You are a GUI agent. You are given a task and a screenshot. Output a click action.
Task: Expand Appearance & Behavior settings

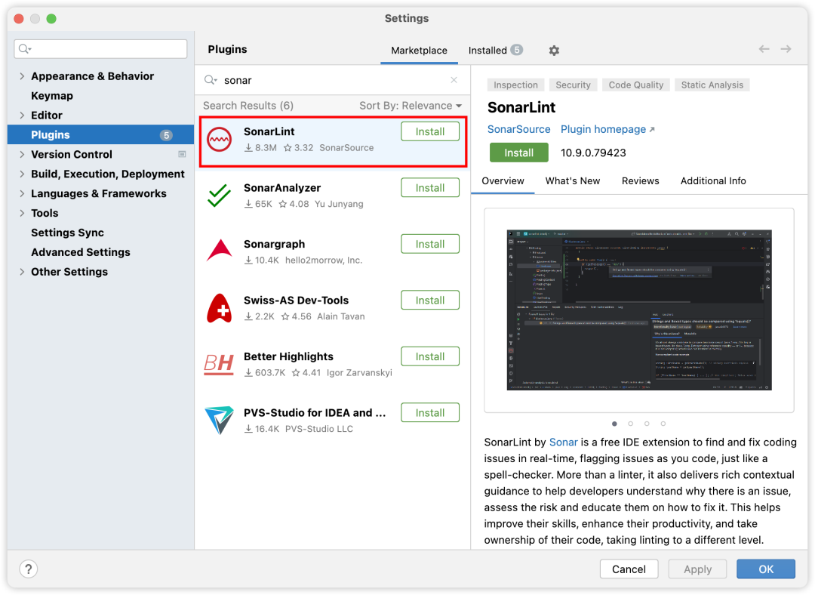pos(22,76)
